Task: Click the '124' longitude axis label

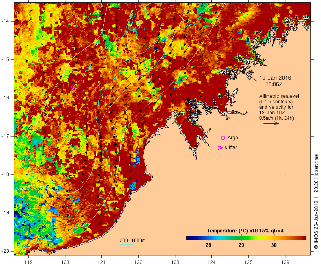Action: pos(211,262)
